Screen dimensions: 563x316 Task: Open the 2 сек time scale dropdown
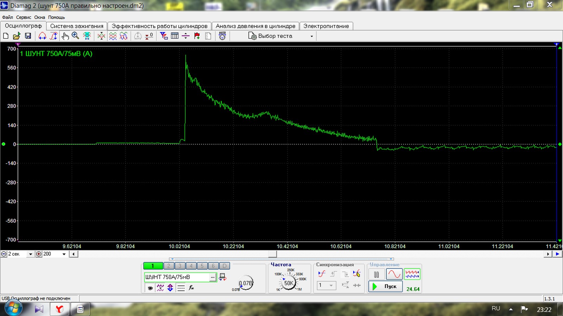click(x=30, y=254)
